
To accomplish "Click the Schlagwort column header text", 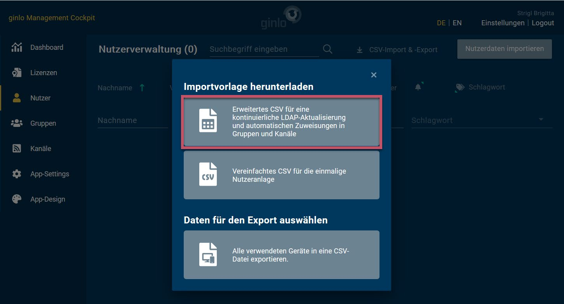I will click(x=487, y=87).
